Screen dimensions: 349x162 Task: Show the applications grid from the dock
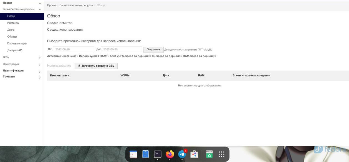221,154
